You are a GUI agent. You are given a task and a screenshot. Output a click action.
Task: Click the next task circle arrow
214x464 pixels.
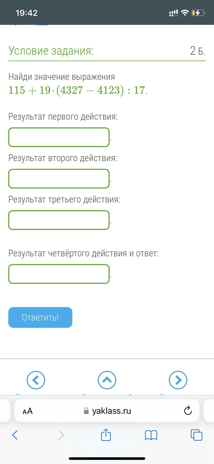178,380
